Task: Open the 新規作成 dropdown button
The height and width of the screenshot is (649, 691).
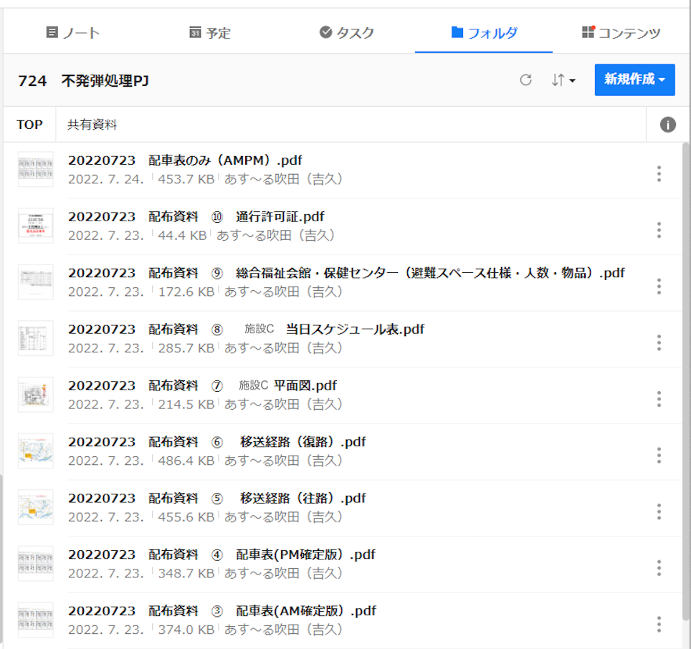Action: pos(634,80)
